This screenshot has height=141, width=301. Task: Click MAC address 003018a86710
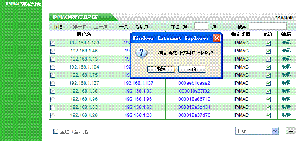194,99
